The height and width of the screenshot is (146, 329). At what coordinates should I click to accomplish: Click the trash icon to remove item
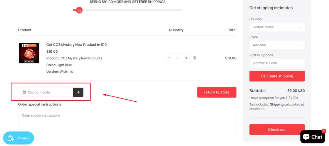tap(195, 58)
